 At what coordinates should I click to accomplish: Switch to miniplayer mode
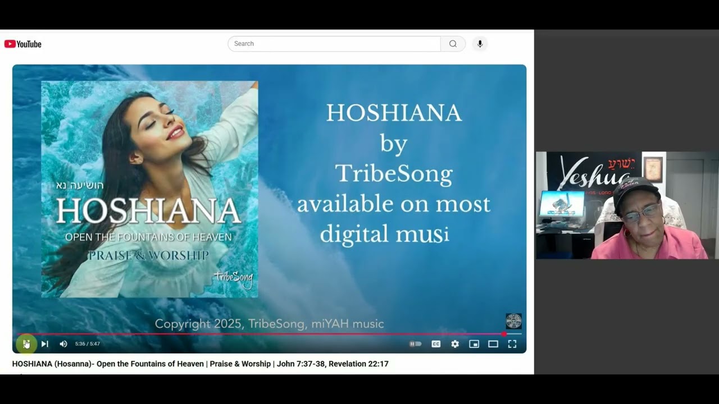474,344
